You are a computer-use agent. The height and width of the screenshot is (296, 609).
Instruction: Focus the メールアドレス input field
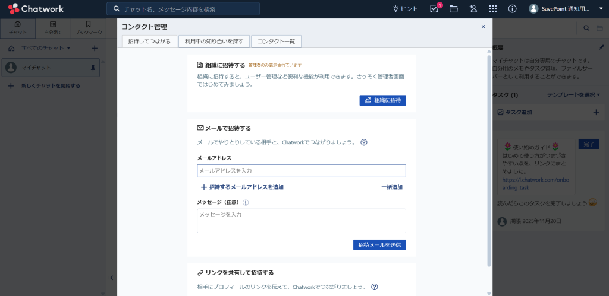click(301, 171)
